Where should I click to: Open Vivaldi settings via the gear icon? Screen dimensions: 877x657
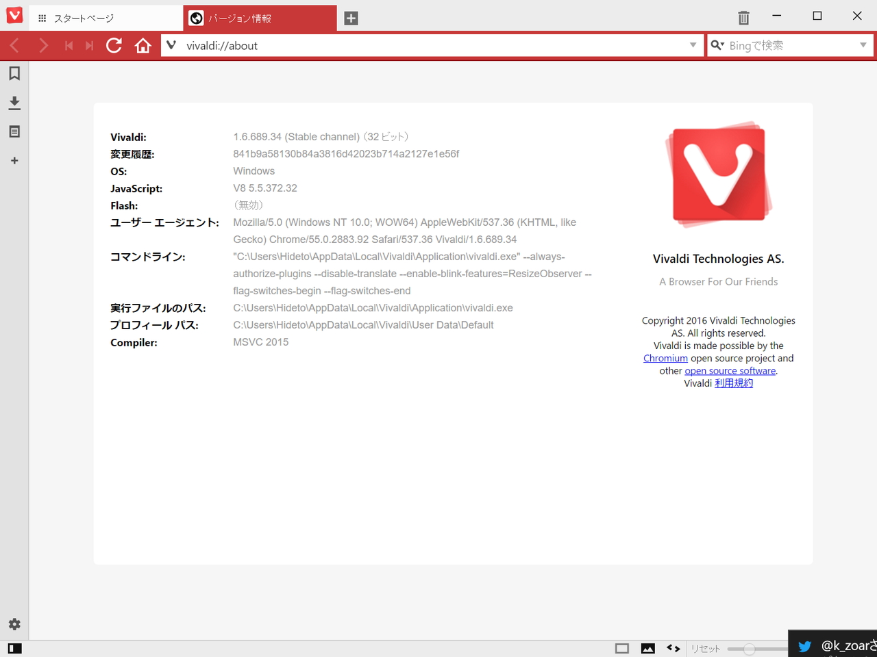tap(14, 623)
